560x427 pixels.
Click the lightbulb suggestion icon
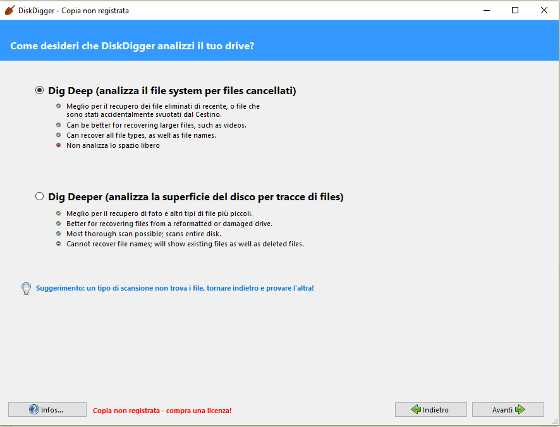26,289
